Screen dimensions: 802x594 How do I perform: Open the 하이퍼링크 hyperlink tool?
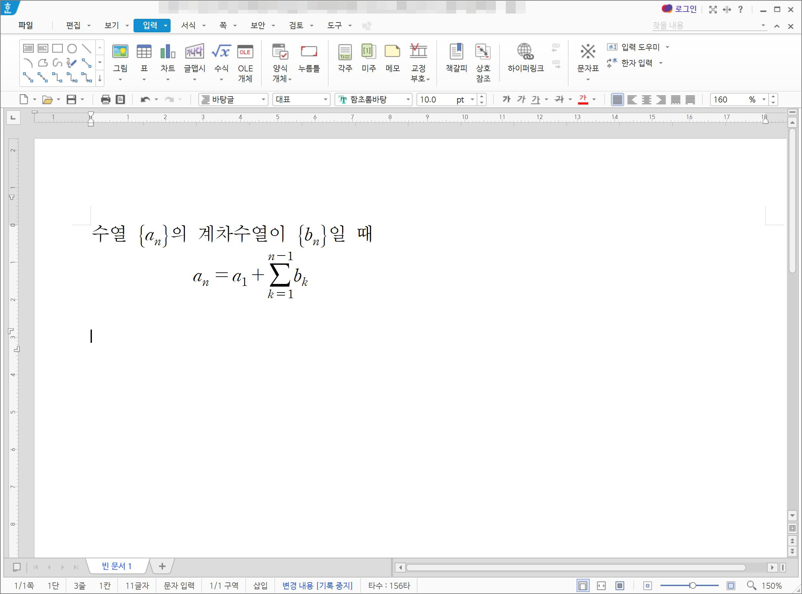click(525, 52)
